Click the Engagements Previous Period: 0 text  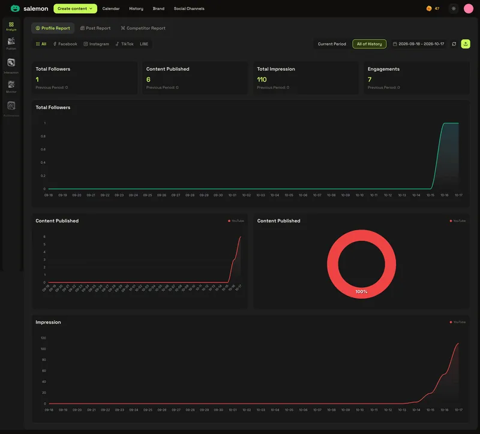tap(383, 88)
